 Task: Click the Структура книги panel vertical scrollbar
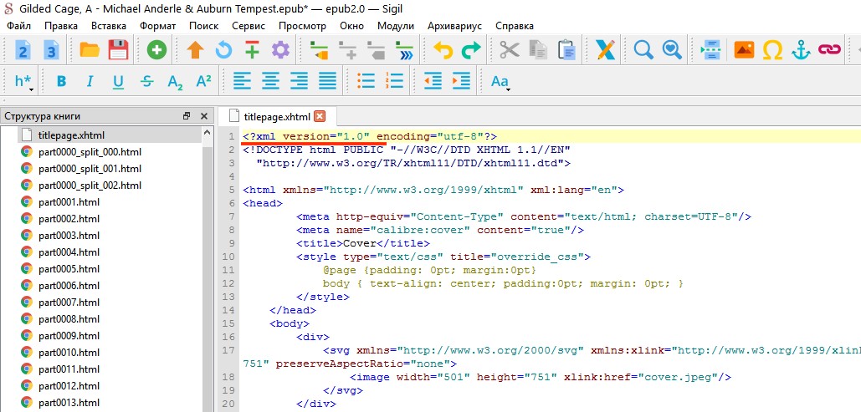(x=208, y=267)
